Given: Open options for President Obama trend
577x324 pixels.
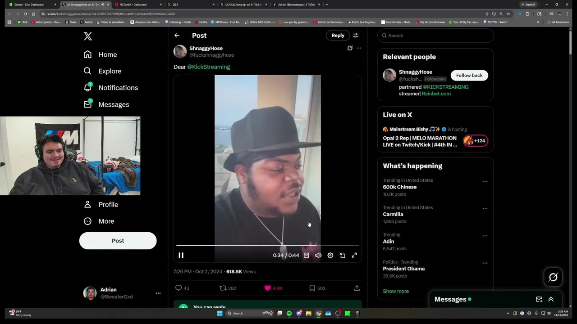Looking at the screenshot, I should (x=485, y=263).
